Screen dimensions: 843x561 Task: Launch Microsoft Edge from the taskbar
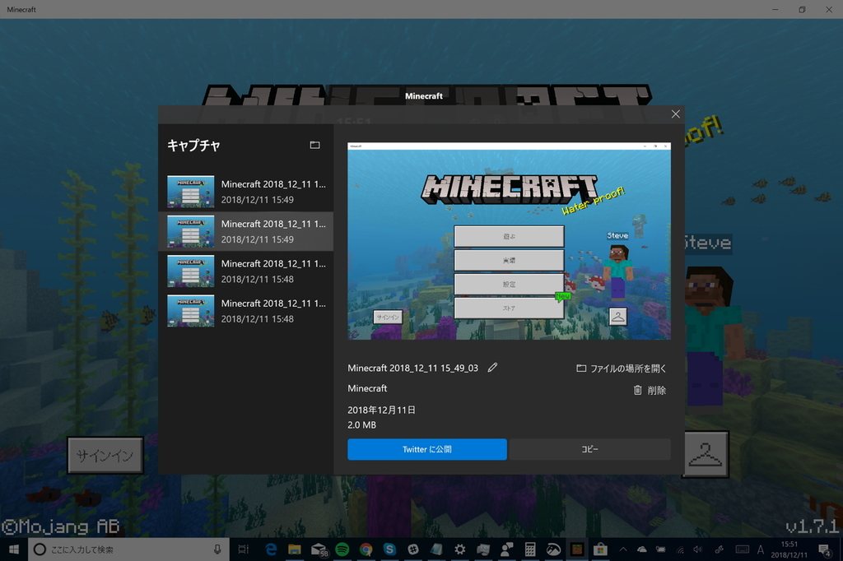(x=271, y=549)
